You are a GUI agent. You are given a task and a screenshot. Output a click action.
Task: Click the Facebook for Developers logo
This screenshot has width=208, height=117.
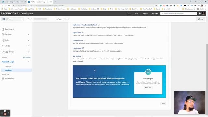click(x=17, y=13)
